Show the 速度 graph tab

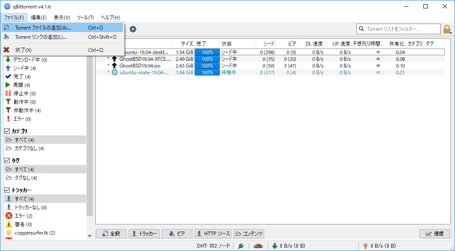(x=435, y=234)
